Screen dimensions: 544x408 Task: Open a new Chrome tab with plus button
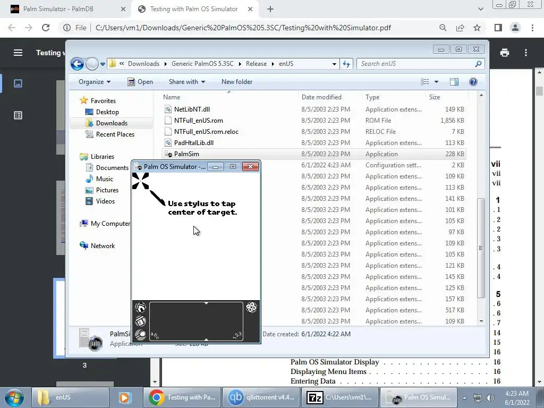click(x=270, y=9)
